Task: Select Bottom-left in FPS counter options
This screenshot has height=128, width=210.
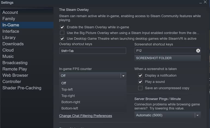Action: coord(70,108)
